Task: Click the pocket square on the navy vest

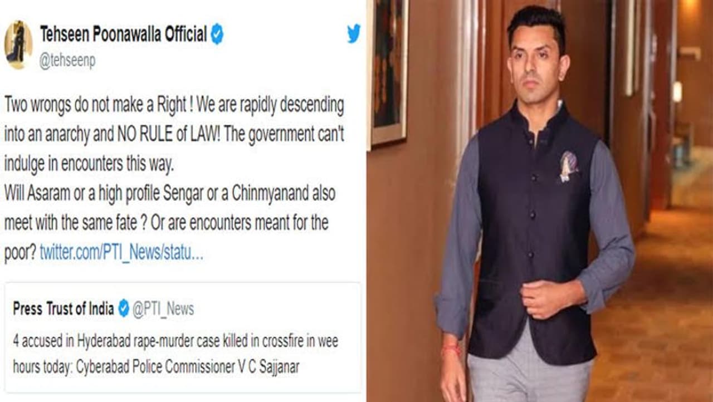Action: point(569,166)
